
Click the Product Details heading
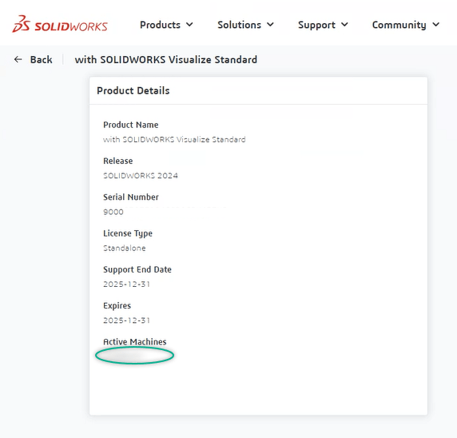tap(133, 91)
